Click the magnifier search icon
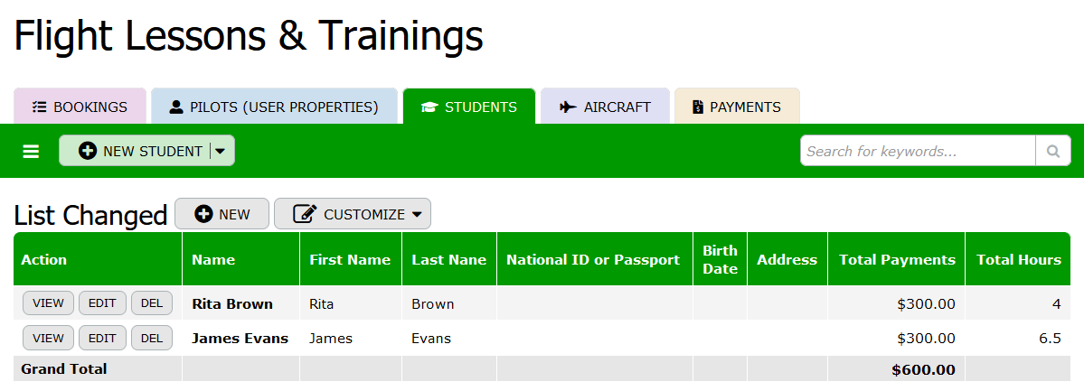The image size is (1084, 391). [1052, 151]
